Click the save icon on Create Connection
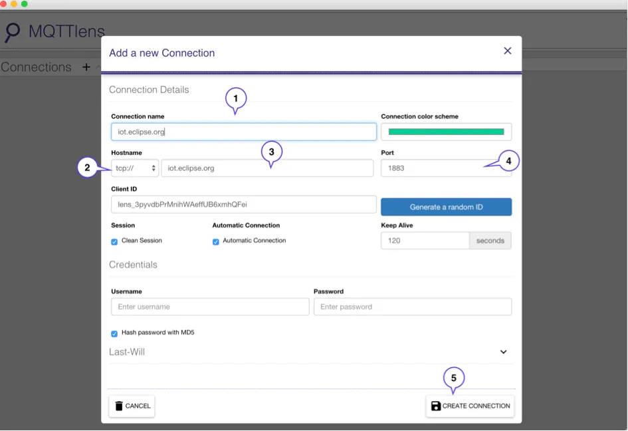This screenshot has height=431, width=628. (x=436, y=406)
